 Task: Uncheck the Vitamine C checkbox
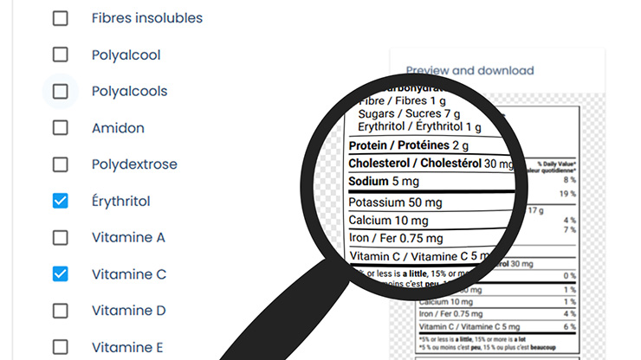pyautogui.click(x=60, y=274)
